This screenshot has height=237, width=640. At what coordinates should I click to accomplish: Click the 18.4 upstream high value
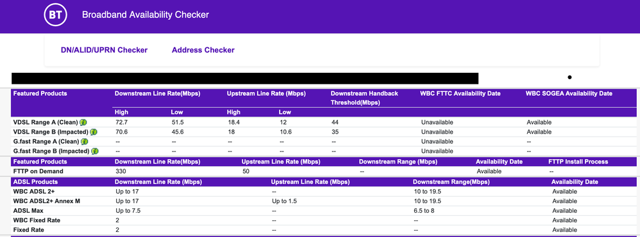tap(233, 123)
